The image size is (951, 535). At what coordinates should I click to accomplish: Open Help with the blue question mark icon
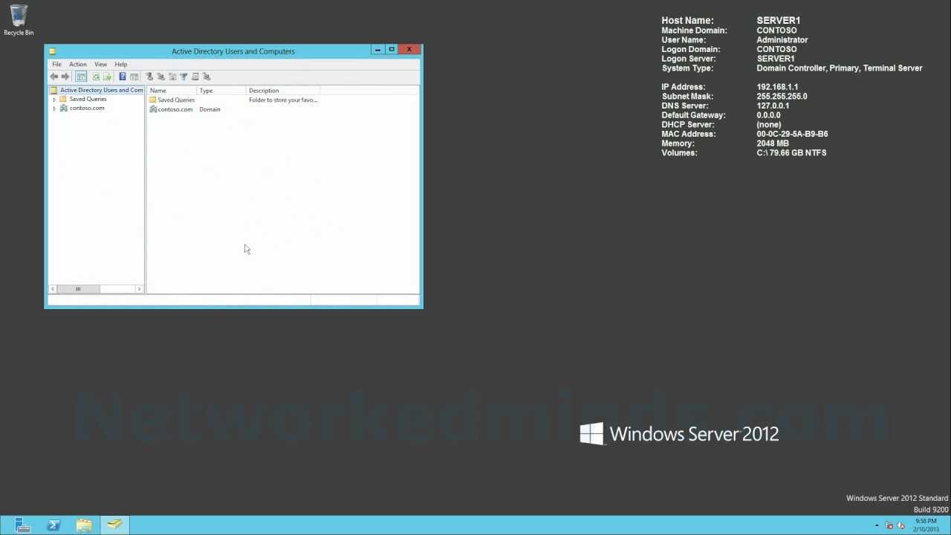click(x=123, y=77)
